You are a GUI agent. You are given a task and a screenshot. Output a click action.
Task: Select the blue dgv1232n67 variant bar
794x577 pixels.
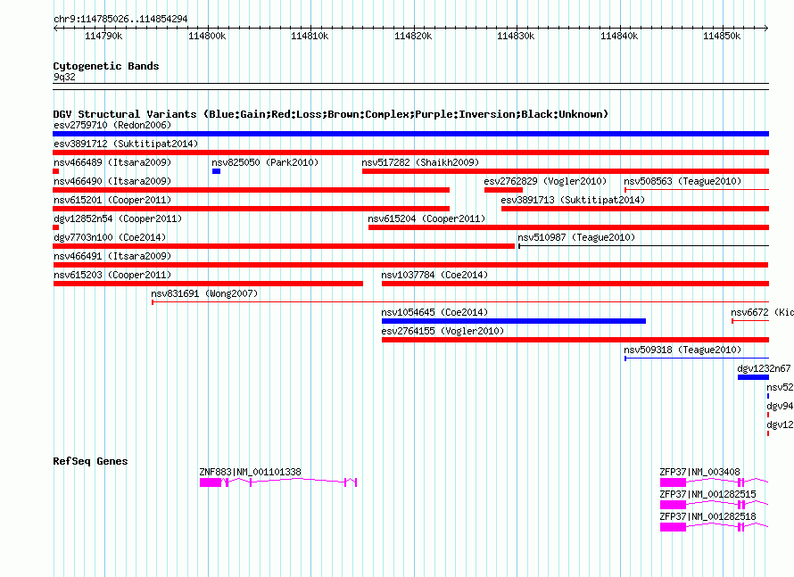tap(754, 377)
